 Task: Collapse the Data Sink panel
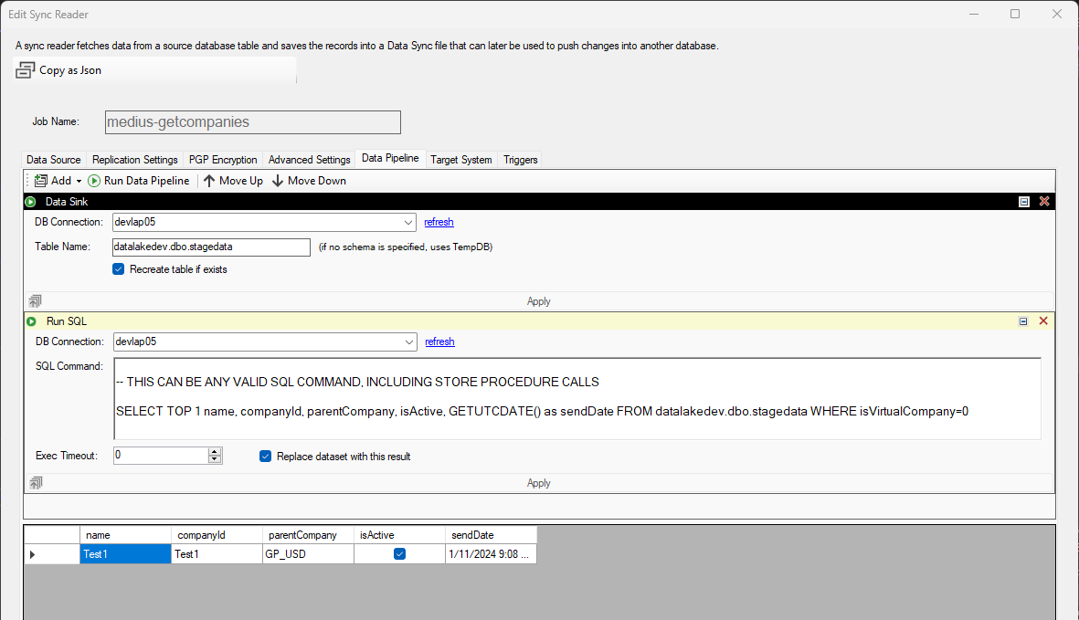click(x=1024, y=201)
